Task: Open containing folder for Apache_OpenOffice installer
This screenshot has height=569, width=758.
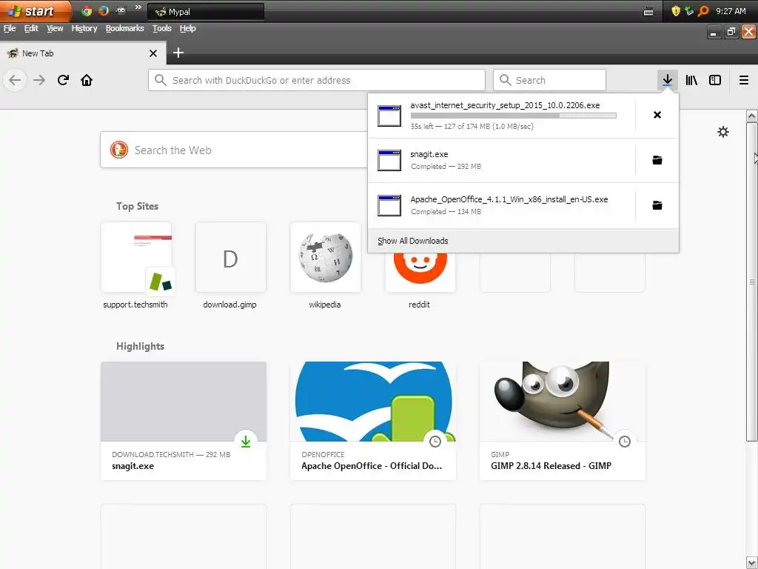Action: point(657,205)
